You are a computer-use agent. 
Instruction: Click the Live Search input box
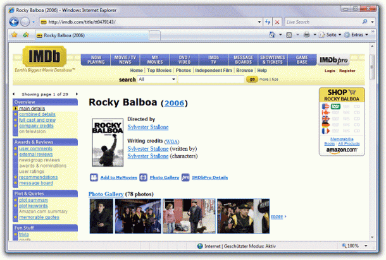click(x=324, y=22)
